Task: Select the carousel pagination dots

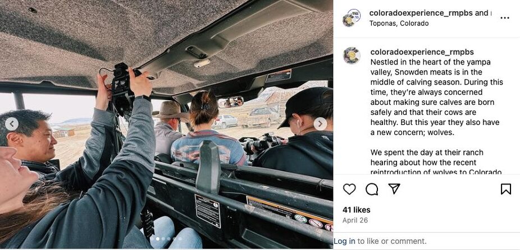Action: 166,238
